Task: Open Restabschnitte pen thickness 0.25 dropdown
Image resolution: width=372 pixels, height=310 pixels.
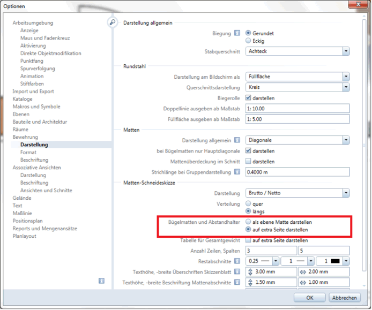Action: [x=276, y=261]
